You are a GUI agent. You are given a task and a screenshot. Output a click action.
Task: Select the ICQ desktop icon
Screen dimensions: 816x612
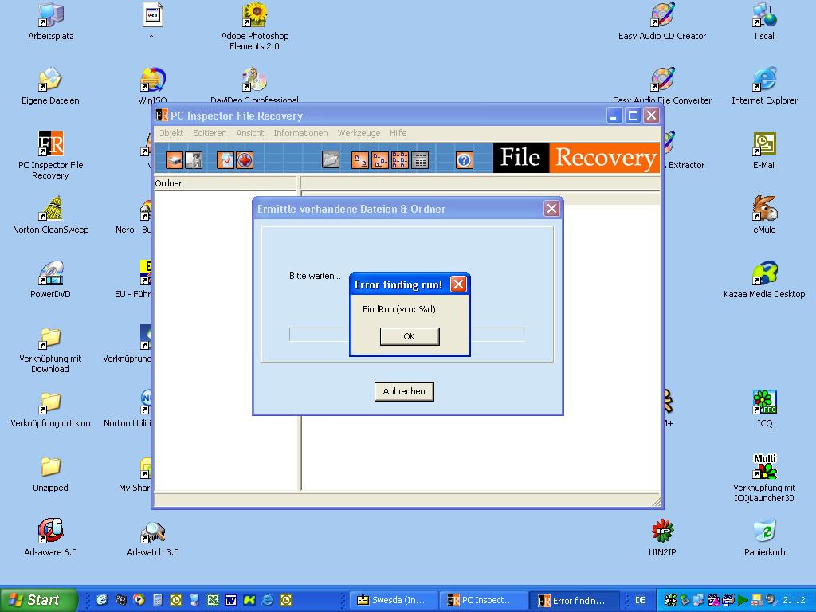pyautogui.click(x=764, y=410)
